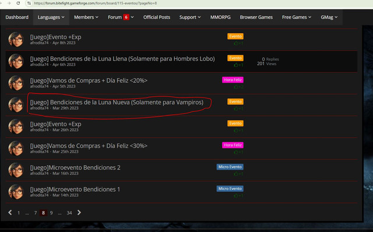Click Micro Evento label on Bendiciones 2
The width and height of the screenshot is (373, 232).
[230, 167]
